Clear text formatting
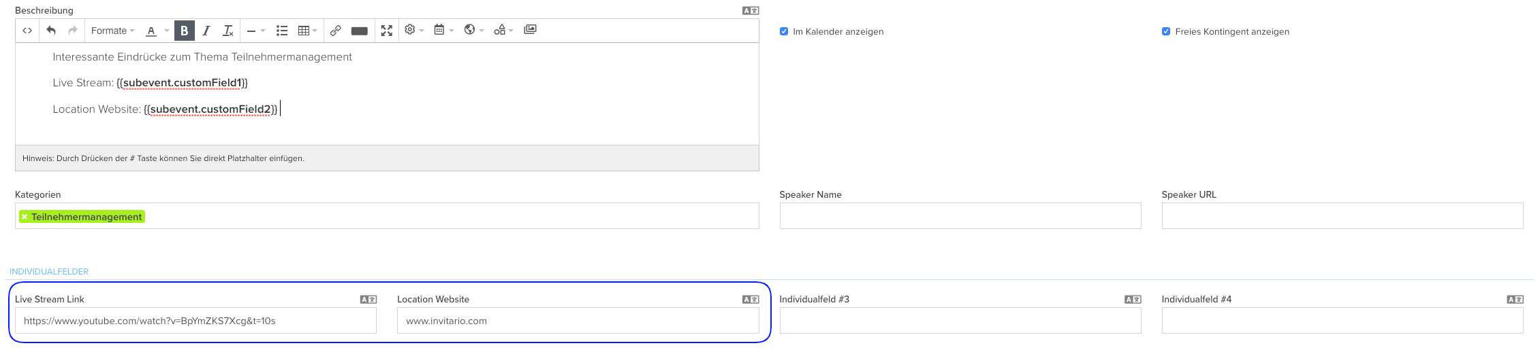Screen dimensions: 1540x352 click(228, 31)
